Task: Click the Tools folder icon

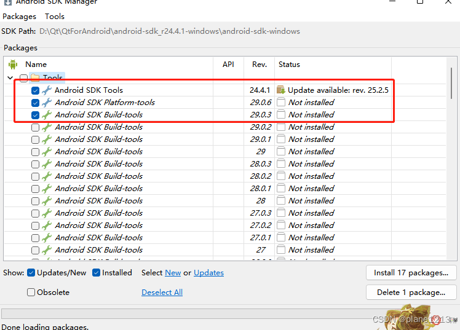Action: point(35,77)
